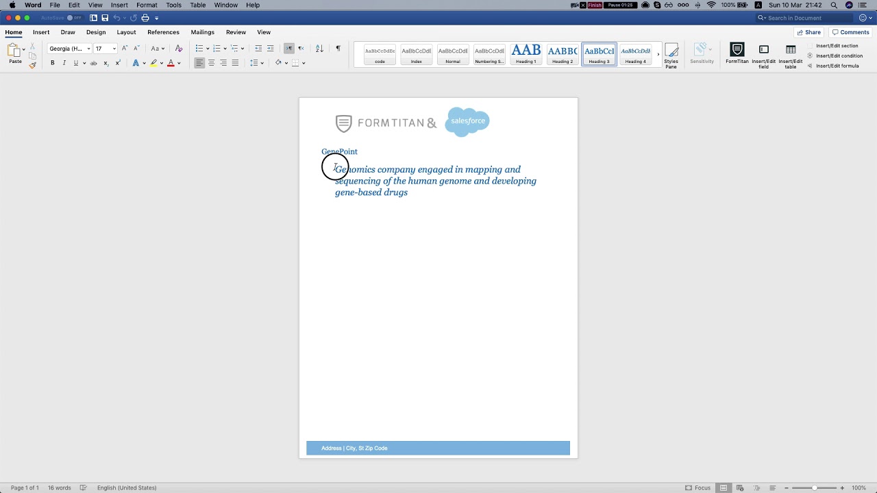Click Focus mode in status bar
The image size is (877, 493).
coord(698,488)
